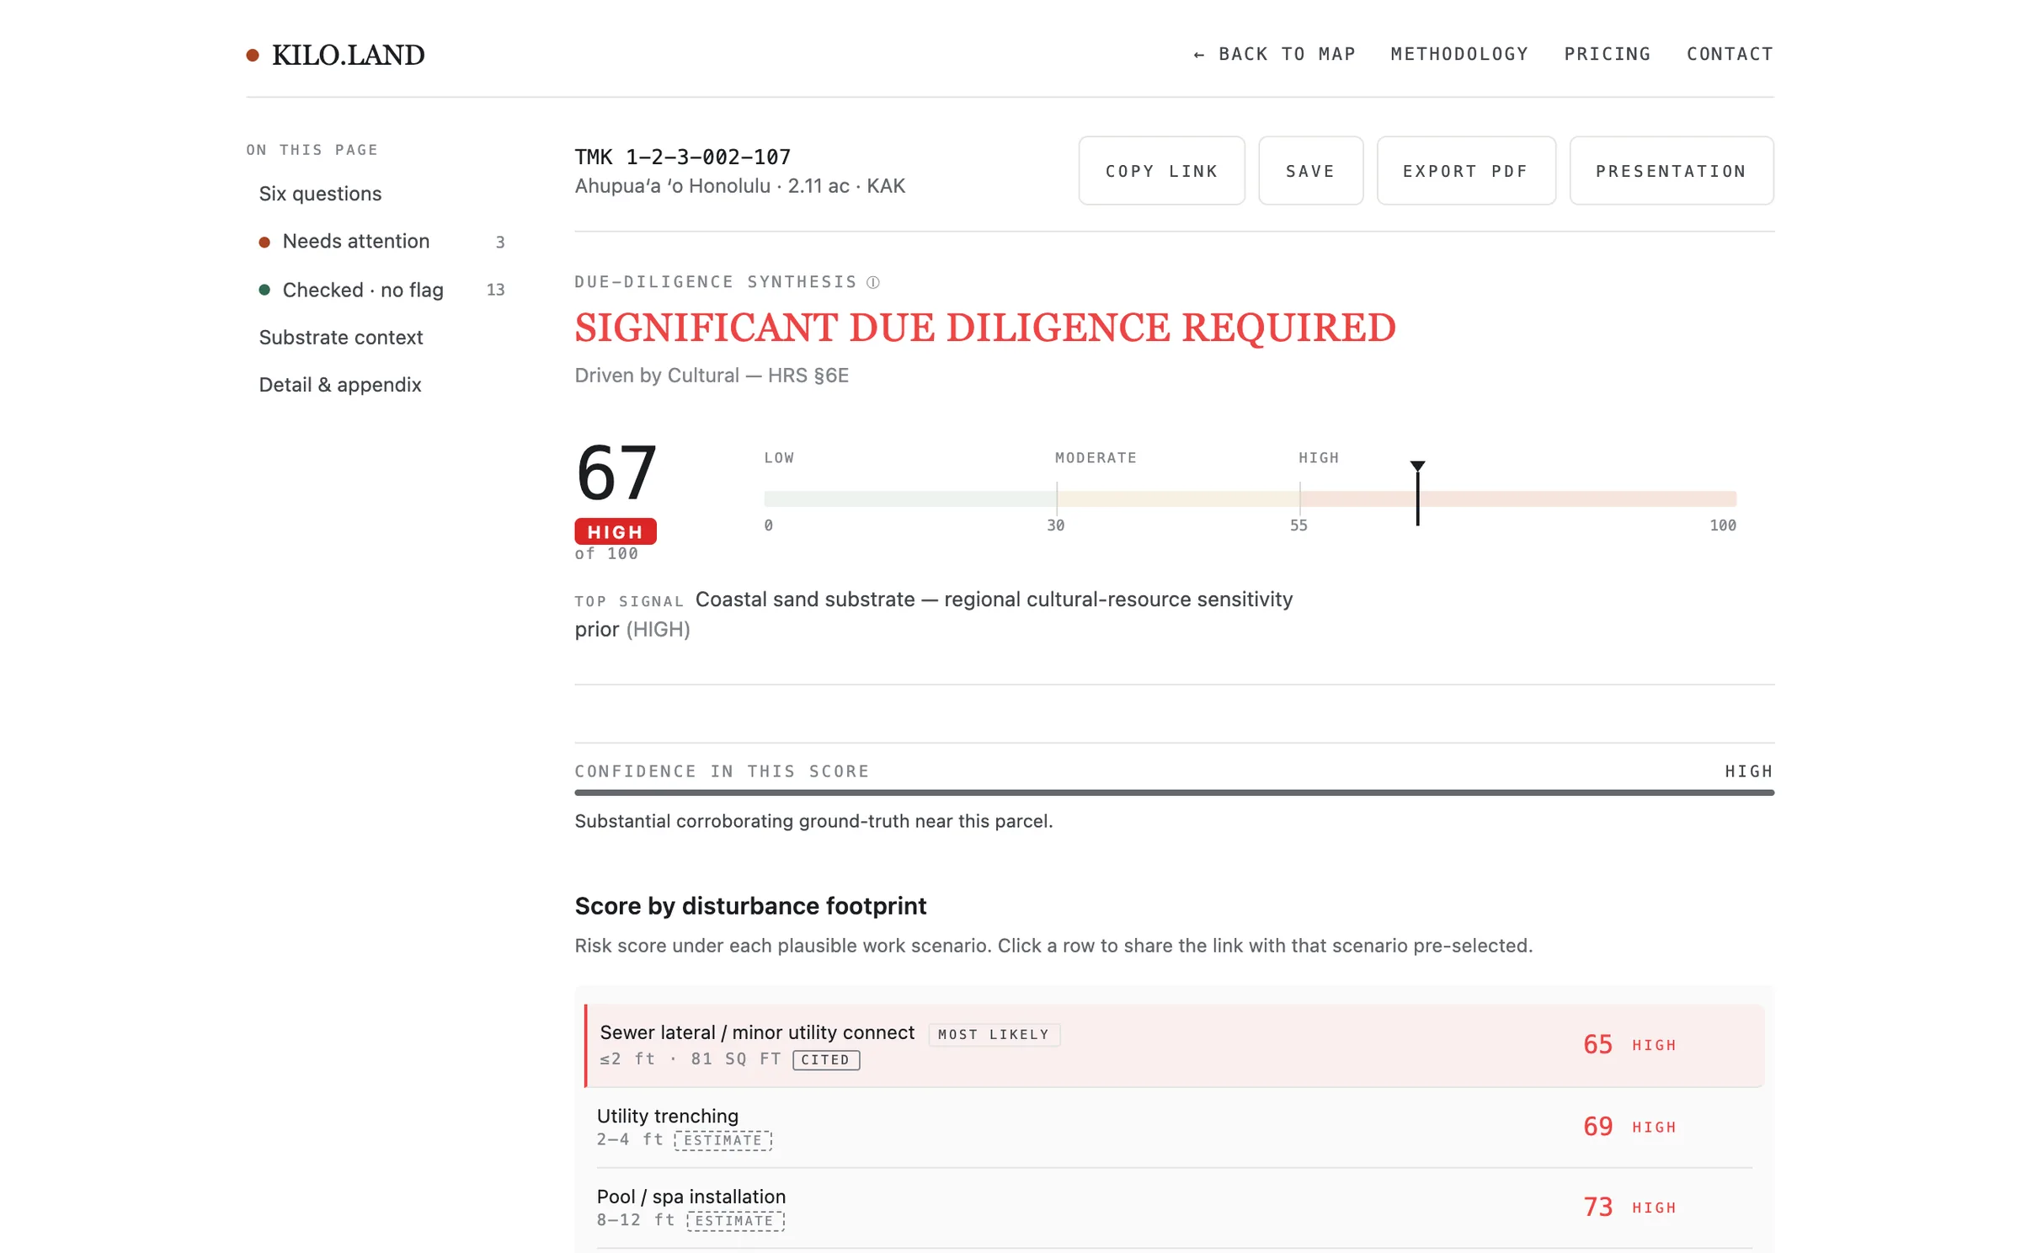Click the score 65 in Sewer lateral
Image resolution: width=2021 pixels, height=1253 pixels.
(x=1597, y=1045)
